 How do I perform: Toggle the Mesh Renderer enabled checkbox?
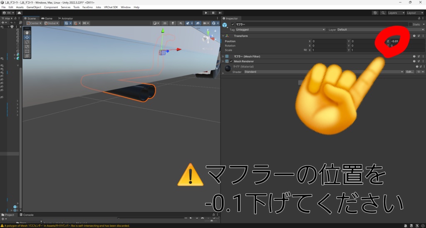point(231,61)
